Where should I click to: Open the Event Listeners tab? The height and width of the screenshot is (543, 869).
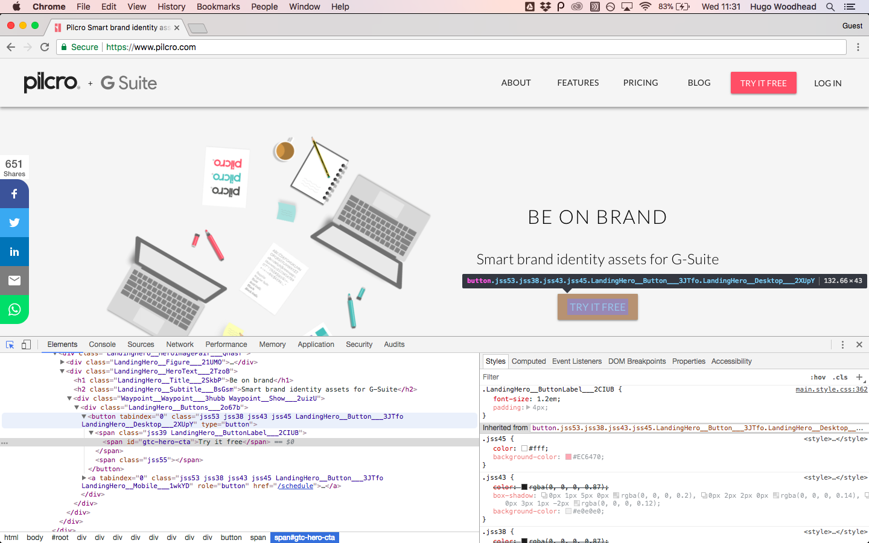tap(577, 361)
